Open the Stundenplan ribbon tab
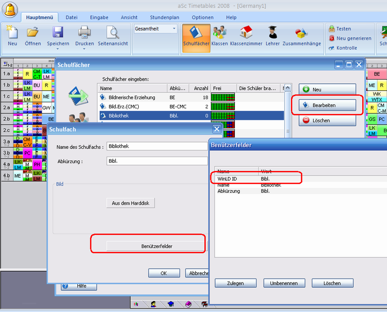 point(165,17)
